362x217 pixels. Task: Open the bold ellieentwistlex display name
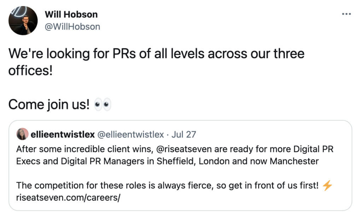click(63, 134)
